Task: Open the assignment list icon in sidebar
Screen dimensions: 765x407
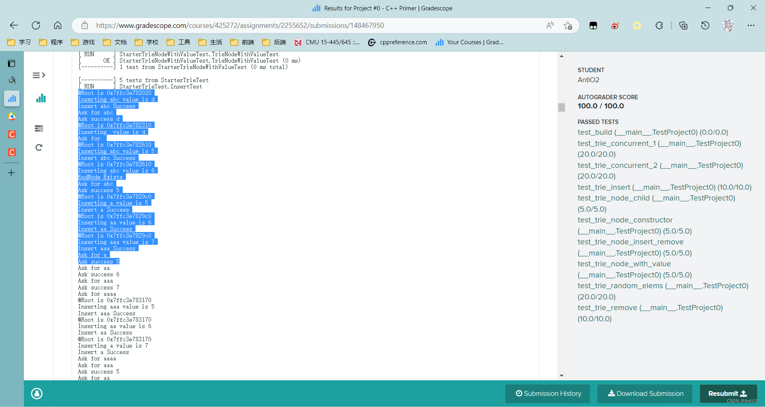Action: pyautogui.click(x=39, y=128)
